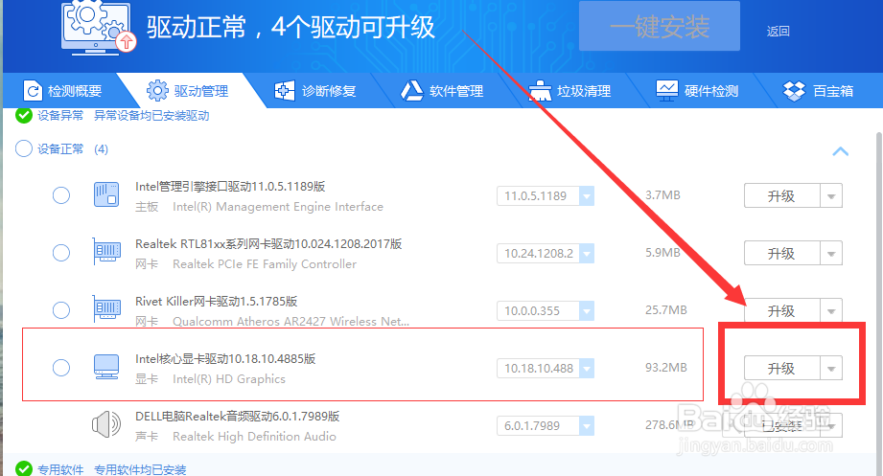This screenshot has height=476, width=883.
Task: Go to the 软件管理 tab
Action: [442, 91]
